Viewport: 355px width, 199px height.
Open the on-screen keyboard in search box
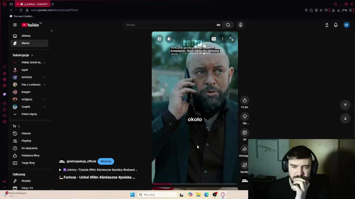click(x=218, y=25)
